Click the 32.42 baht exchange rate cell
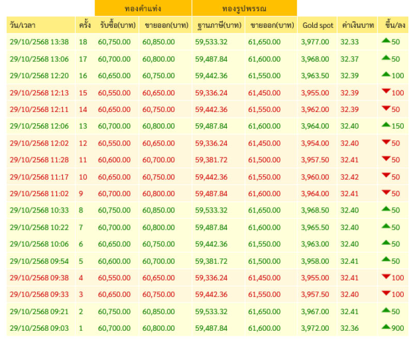413x340 pixels. (x=349, y=177)
